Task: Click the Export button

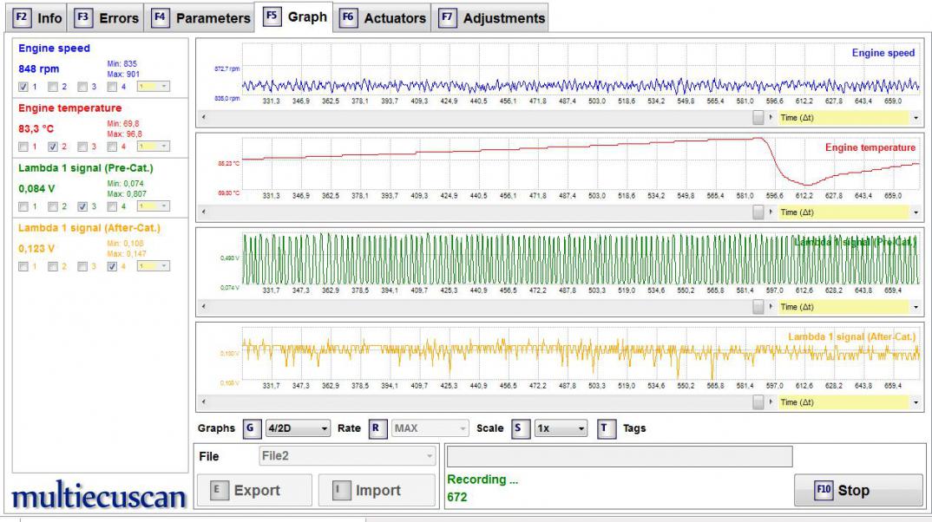Action: [254, 491]
